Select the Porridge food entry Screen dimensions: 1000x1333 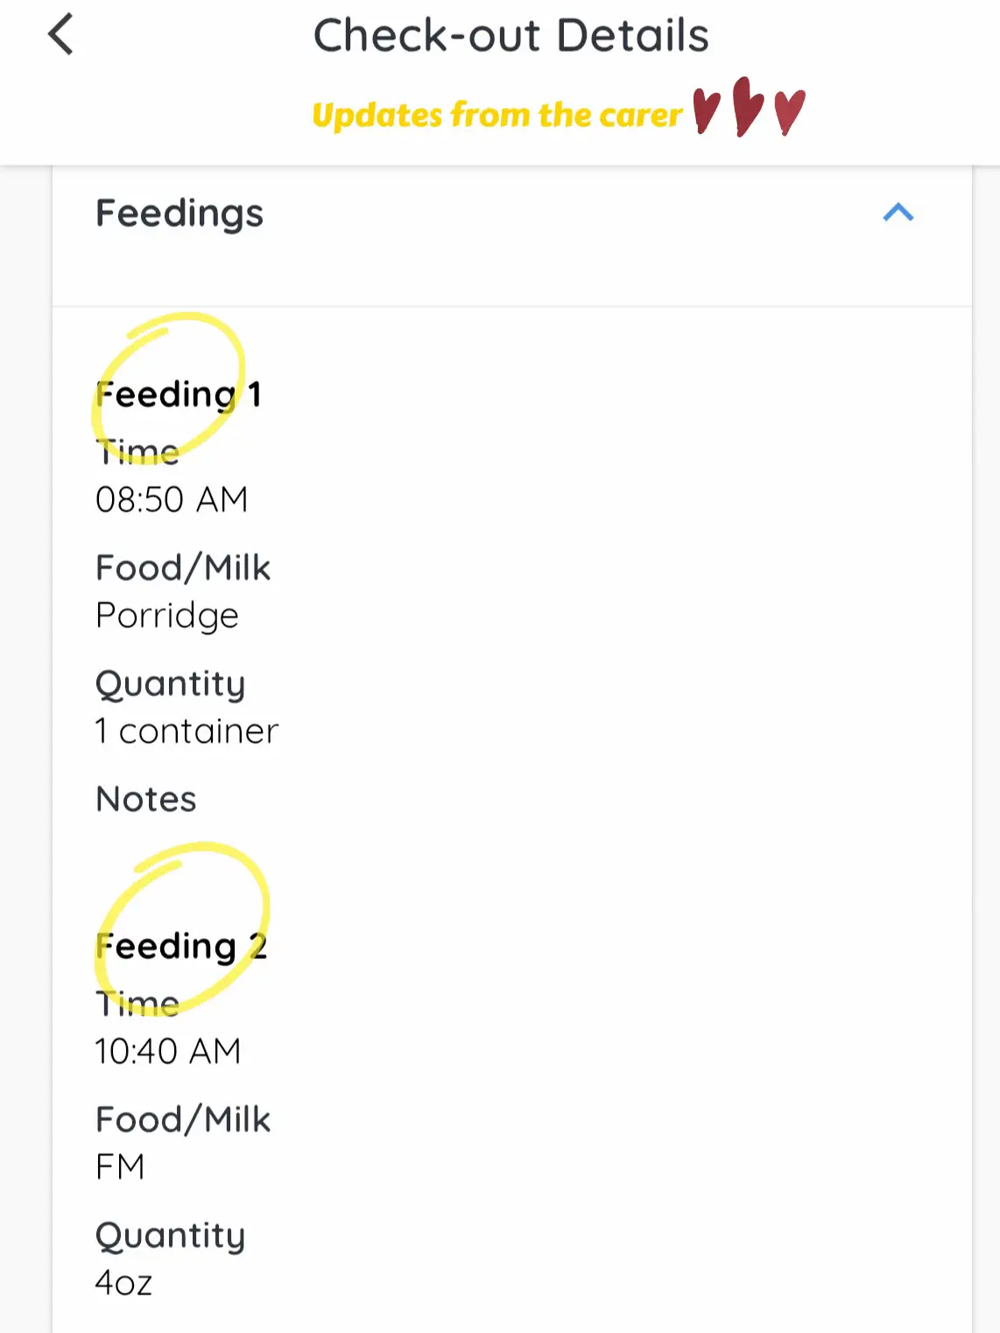pos(167,616)
